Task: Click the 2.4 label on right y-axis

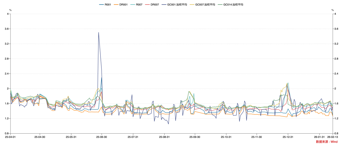Action: 337,74
